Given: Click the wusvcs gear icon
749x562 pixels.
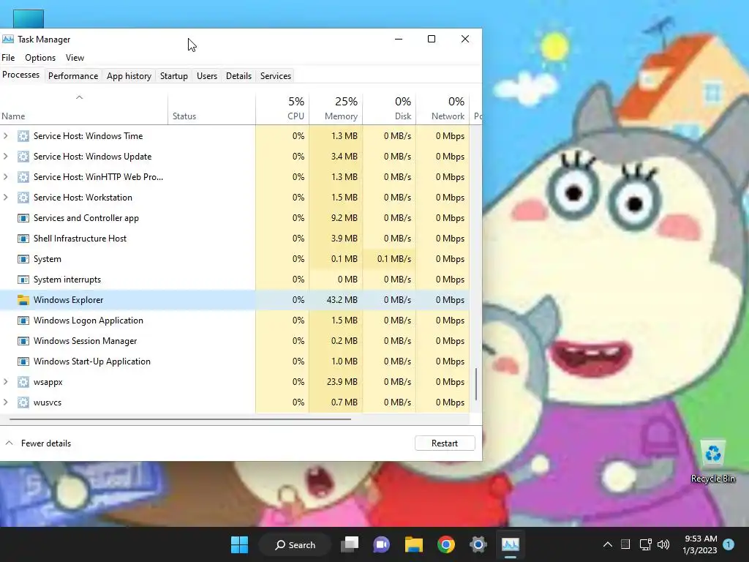Looking at the screenshot, I should 23,402.
